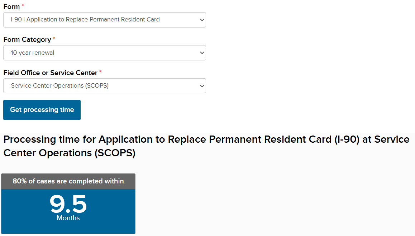This screenshot has width=415, height=236.
Task: Click the "Field Office or Service Center" label
Action: click(x=50, y=73)
